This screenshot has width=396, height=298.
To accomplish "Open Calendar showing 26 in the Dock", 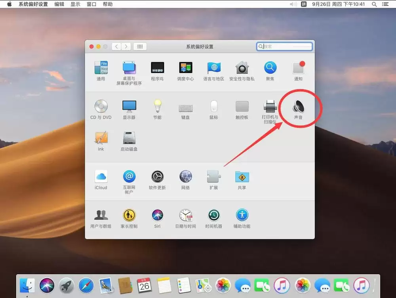I will coord(145,285).
